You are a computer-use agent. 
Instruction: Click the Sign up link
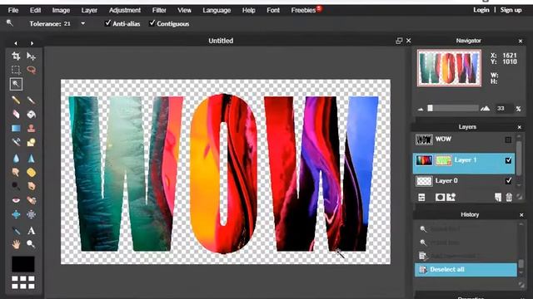click(511, 10)
